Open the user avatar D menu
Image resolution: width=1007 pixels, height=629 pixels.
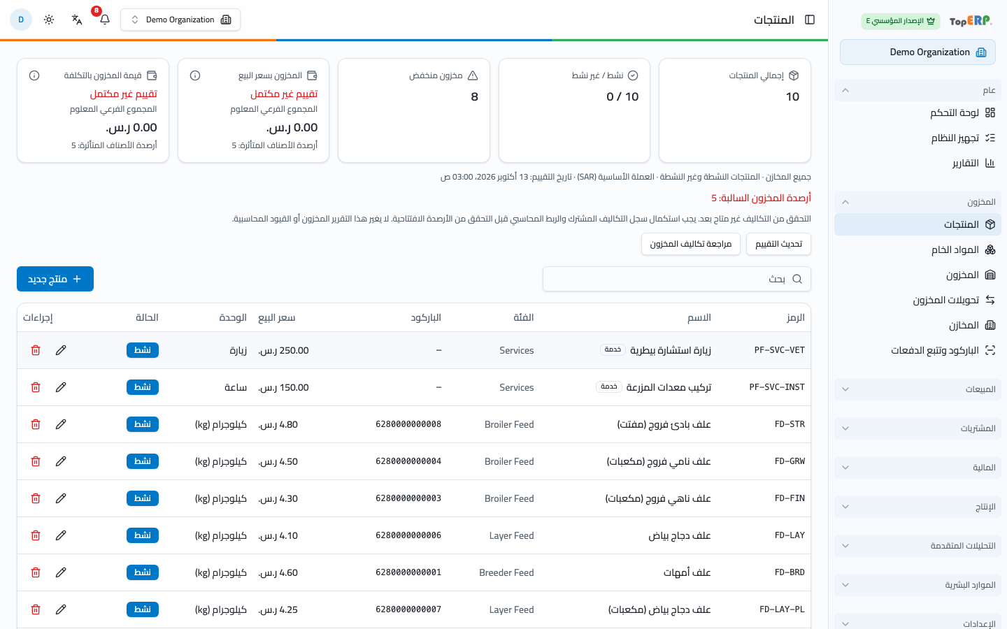pyautogui.click(x=21, y=20)
